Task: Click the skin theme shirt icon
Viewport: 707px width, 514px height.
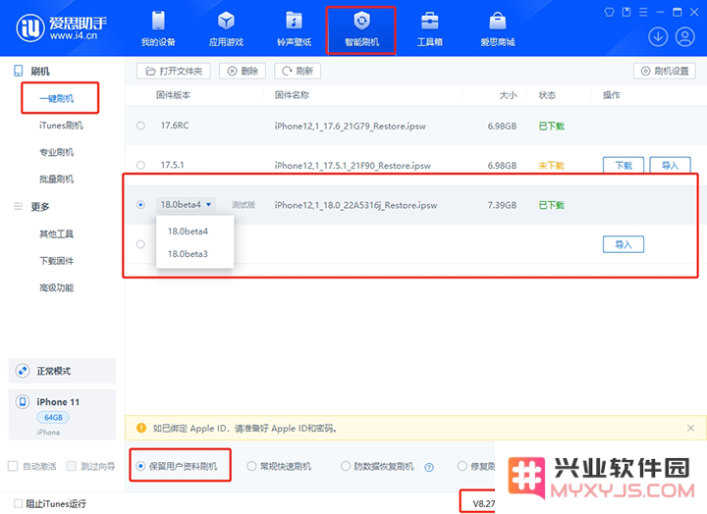Action: (609, 12)
